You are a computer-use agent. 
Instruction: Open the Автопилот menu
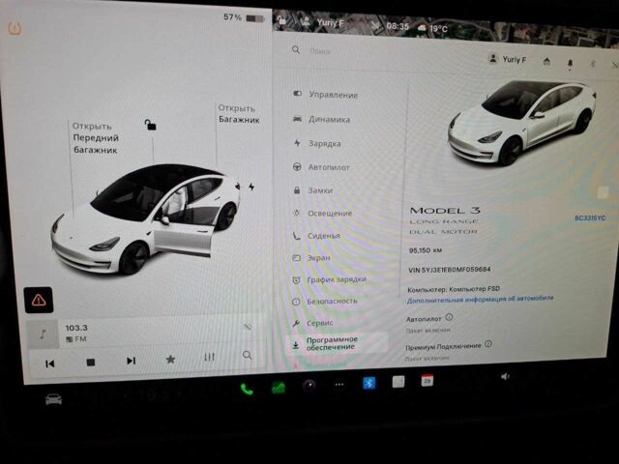click(x=321, y=167)
